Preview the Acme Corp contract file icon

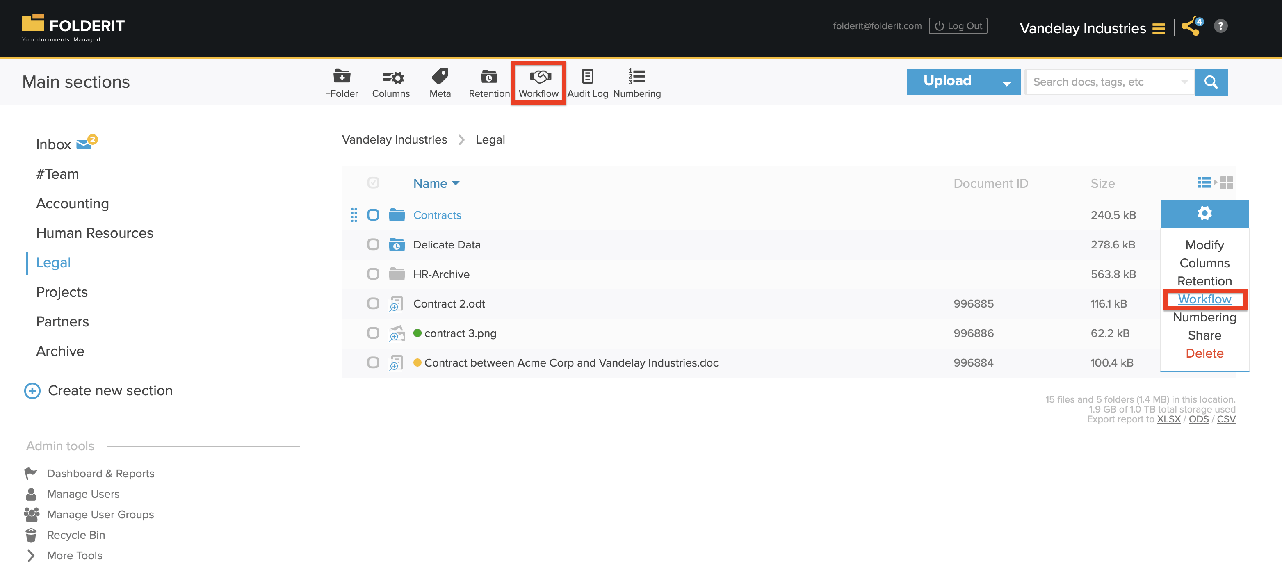tap(396, 363)
